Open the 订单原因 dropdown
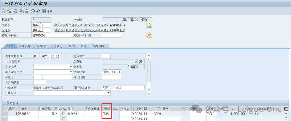291x121 pixels. click(x=72, y=93)
